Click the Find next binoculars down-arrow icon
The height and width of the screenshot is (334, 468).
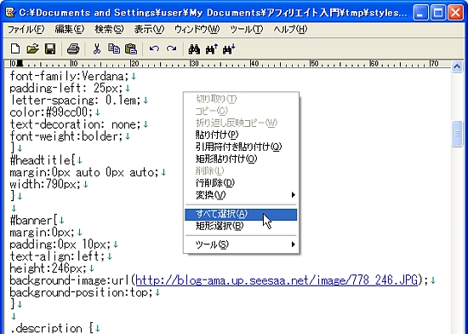[x=229, y=49]
